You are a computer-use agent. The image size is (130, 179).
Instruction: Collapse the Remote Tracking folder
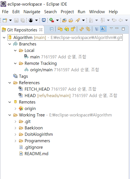(15, 63)
